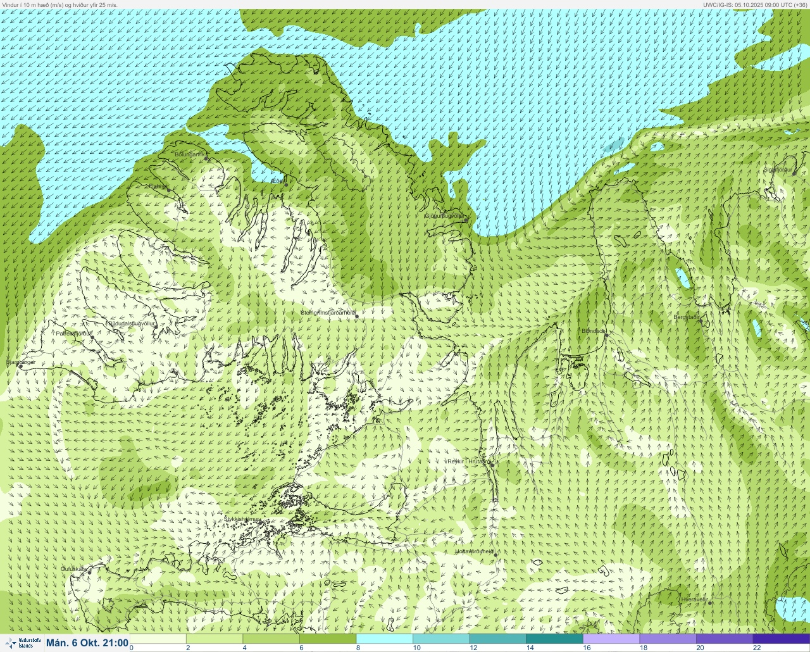Image resolution: width=810 pixels, height=652 pixels.
Task: Select the 10–12 m/s turquoise legend swatch
Action: point(441,639)
